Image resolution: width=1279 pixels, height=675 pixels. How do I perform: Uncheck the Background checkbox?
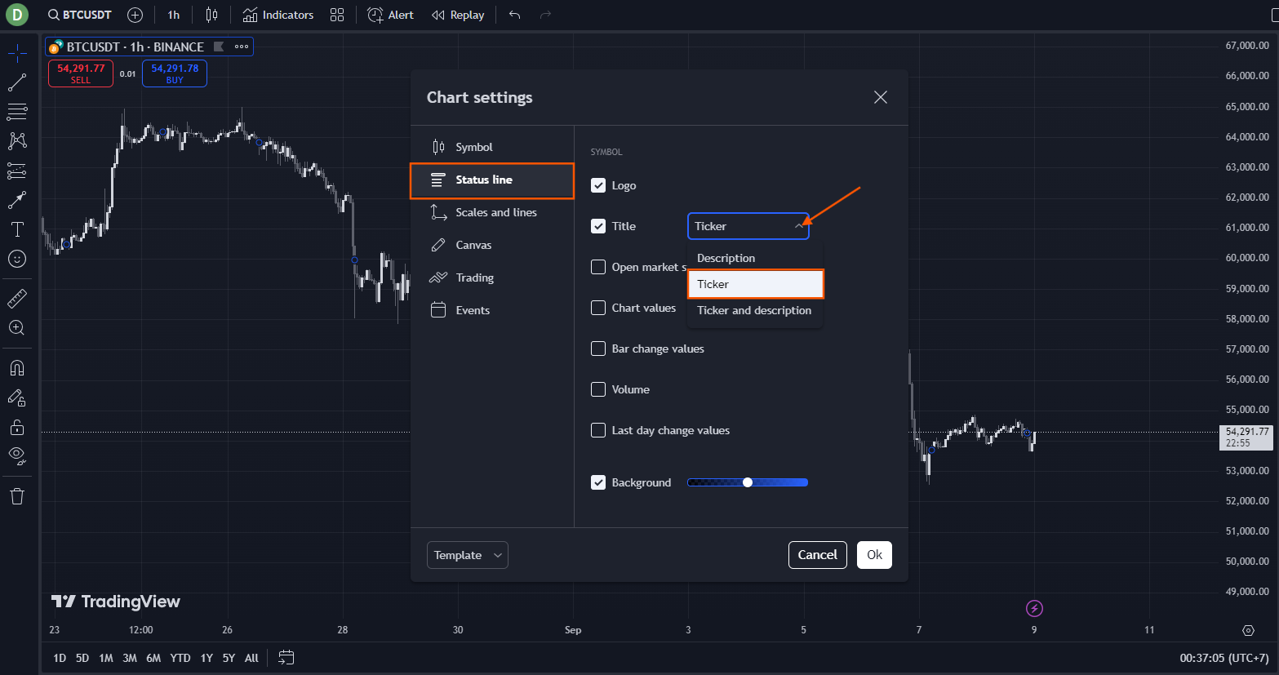point(598,482)
